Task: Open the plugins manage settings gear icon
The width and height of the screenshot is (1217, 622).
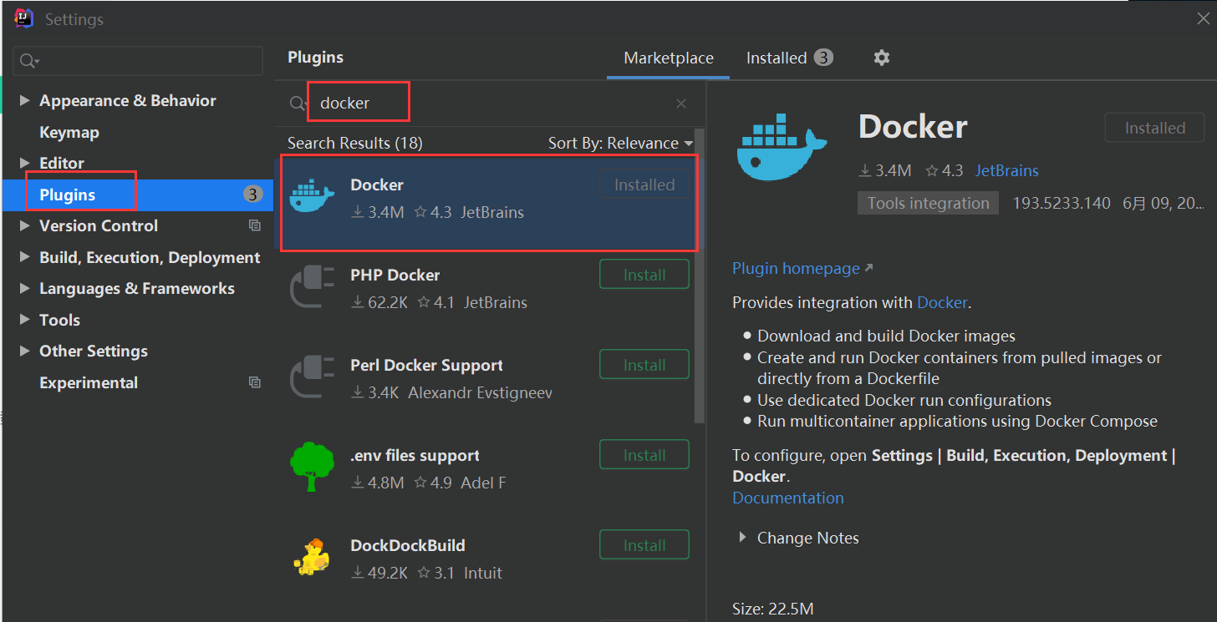Action: pyautogui.click(x=881, y=58)
